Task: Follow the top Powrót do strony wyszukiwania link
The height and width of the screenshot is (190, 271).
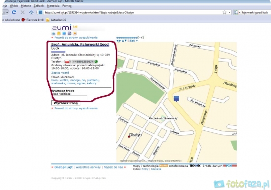Action: [76, 38]
